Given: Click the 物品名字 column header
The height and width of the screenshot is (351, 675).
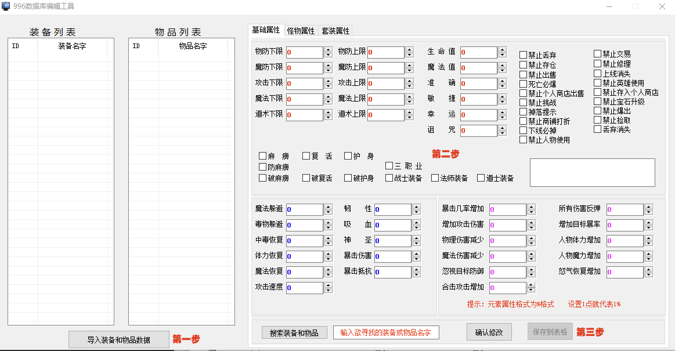Looking at the screenshot, I should tap(193, 46).
